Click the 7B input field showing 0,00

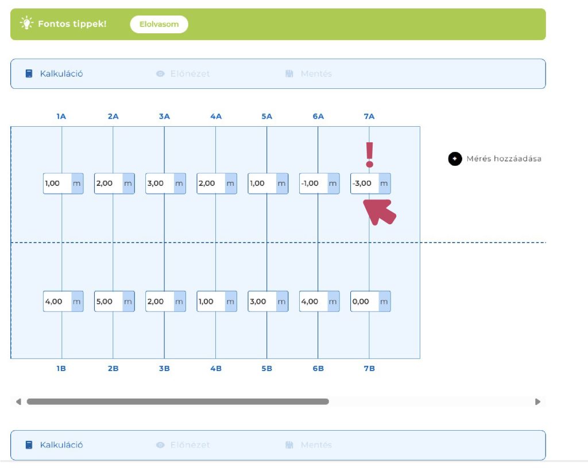coord(365,302)
